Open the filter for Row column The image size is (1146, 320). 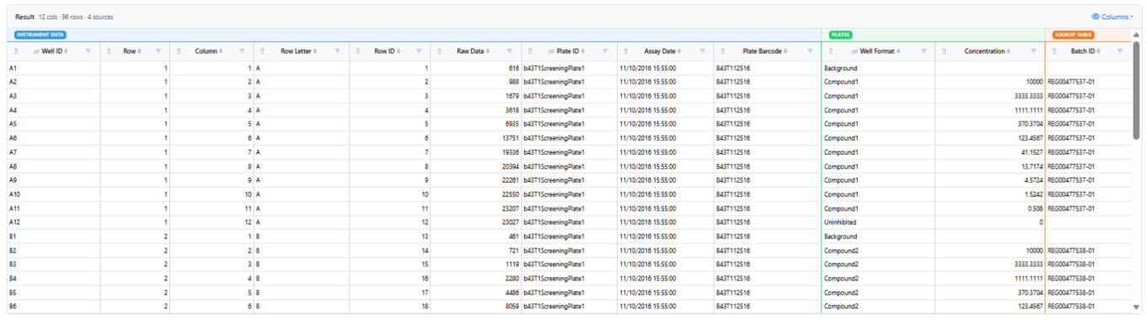click(158, 51)
